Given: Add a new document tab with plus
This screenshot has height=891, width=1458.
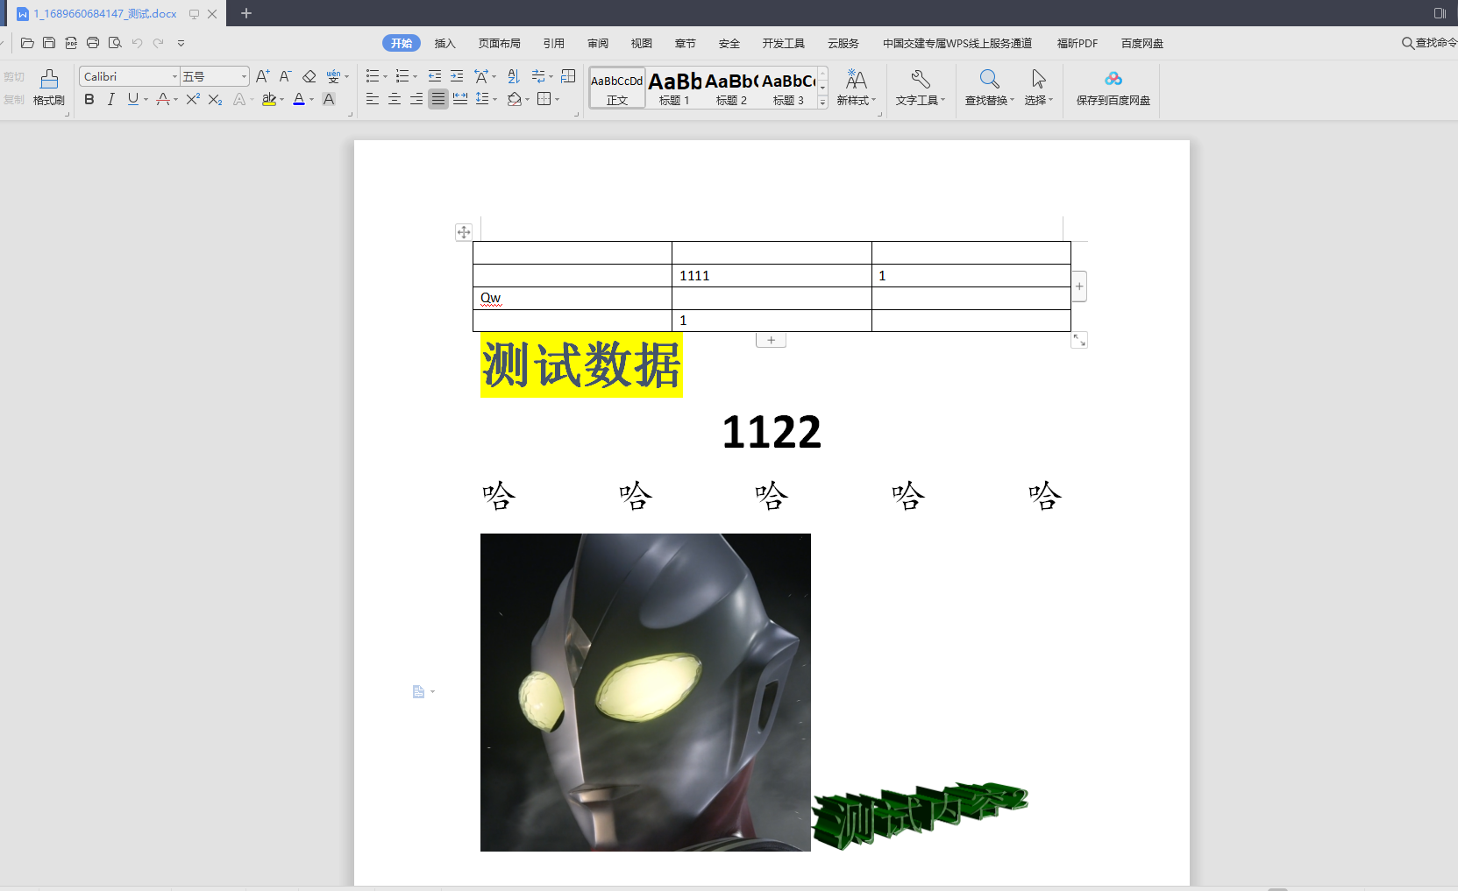Looking at the screenshot, I should (246, 13).
